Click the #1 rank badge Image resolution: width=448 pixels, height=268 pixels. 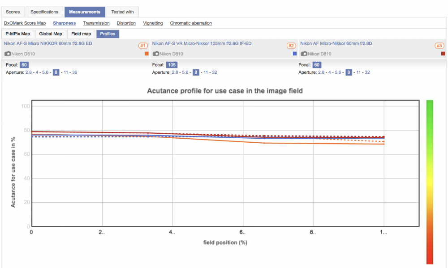click(x=143, y=46)
